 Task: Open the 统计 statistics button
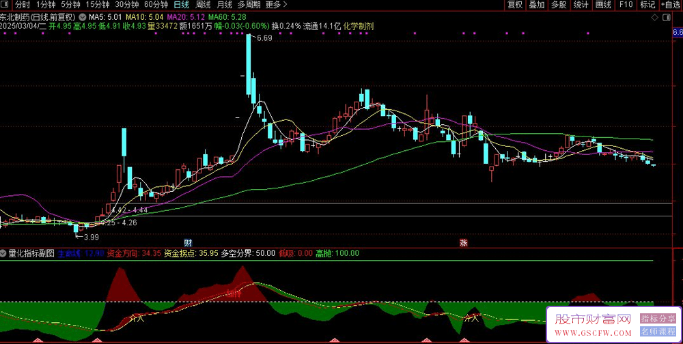[581, 5]
